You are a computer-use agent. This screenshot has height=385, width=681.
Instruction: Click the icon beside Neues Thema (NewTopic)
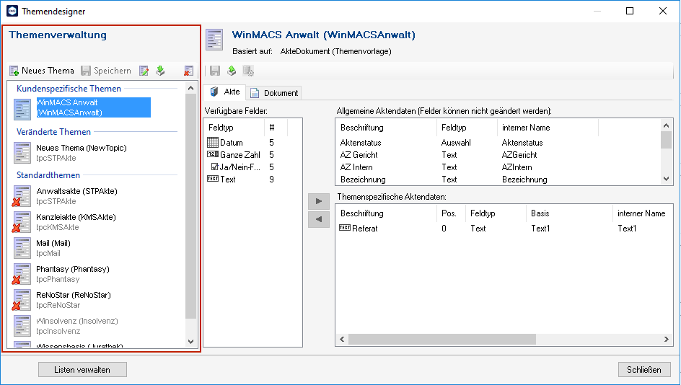tap(22, 153)
